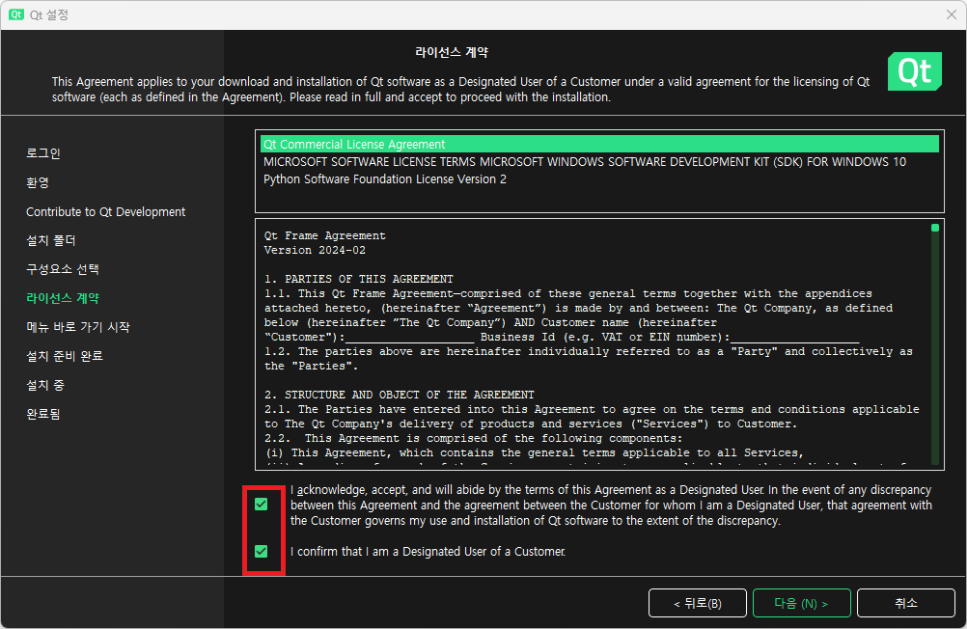Select the 라이선스 계약 step
967x629 pixels.
coord(63,298)
